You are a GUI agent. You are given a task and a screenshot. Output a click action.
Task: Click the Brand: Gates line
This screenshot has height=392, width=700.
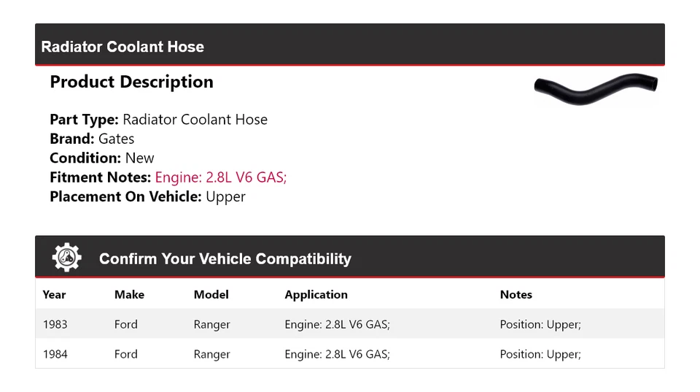92,139
